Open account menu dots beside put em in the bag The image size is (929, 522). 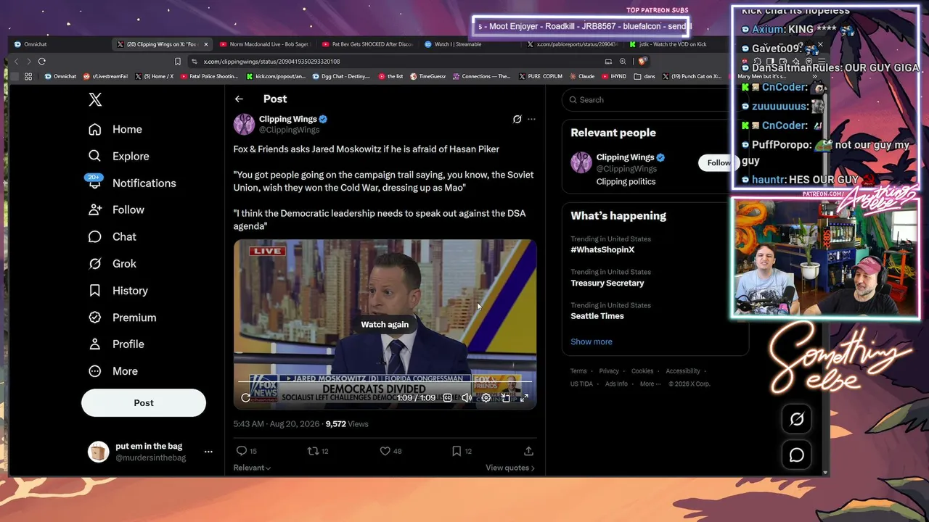point(208,452)
